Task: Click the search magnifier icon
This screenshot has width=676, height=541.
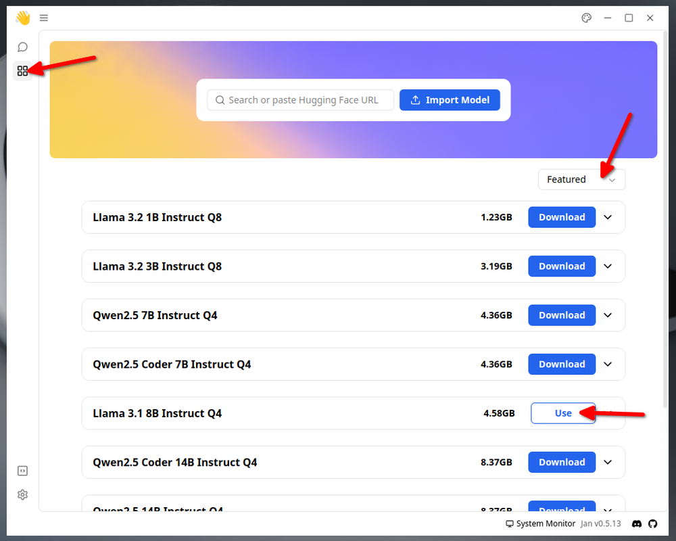Action: click(x=220, y=100)
